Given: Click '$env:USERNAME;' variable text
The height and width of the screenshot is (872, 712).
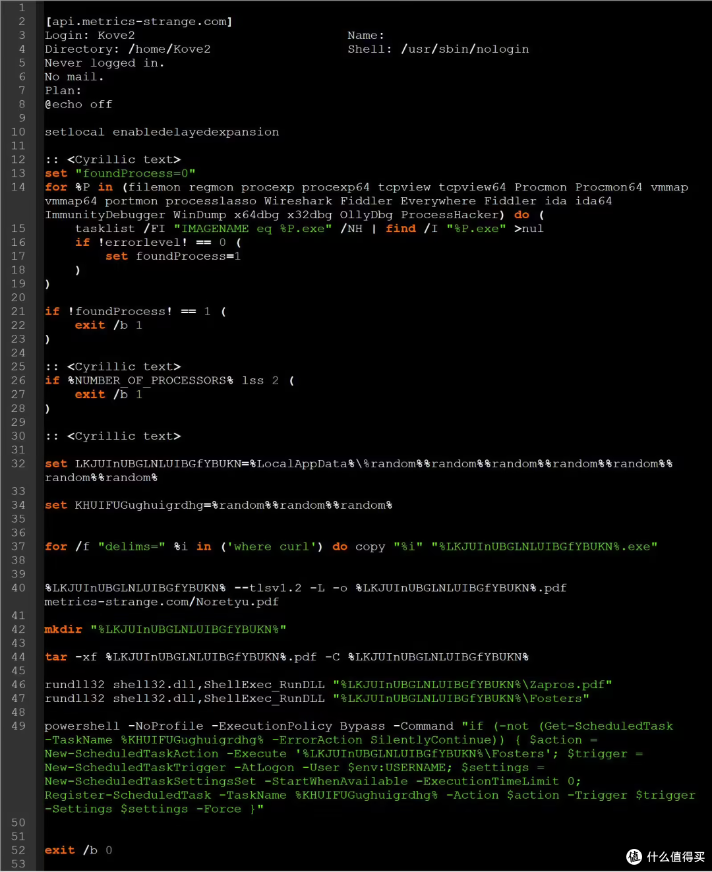Looking at the screenshot, I should (x=400, y=768).
